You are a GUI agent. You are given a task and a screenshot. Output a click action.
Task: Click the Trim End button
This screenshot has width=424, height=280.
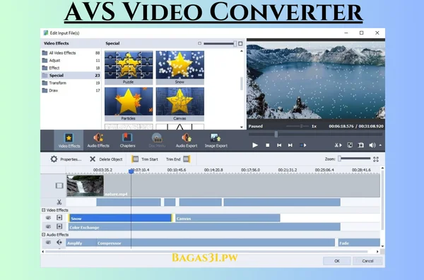click(178, 159)
